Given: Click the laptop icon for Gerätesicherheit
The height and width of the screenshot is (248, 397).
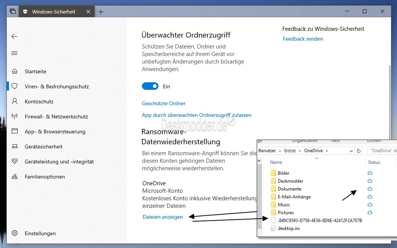Looking at the screenshot, I should [x=15, y=147].
